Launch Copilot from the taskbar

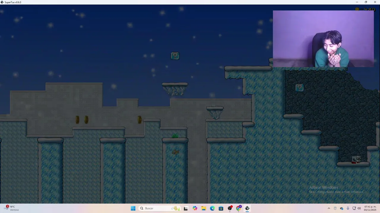point(195,208)
